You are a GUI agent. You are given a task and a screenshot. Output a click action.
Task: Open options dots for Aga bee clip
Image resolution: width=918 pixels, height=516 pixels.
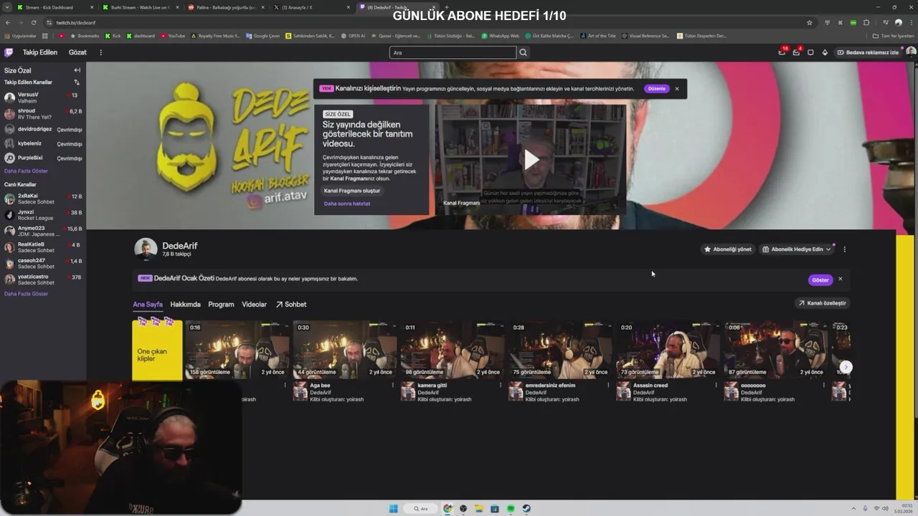click(x=393, y=385)
